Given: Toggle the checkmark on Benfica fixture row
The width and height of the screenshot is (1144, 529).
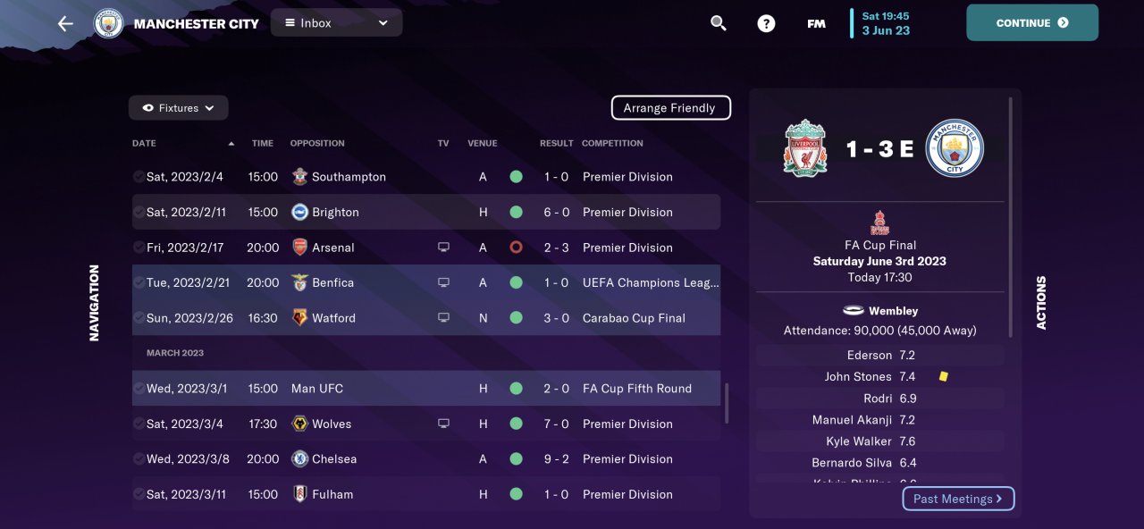Looking at the screenshot, I should coord(139,282).
